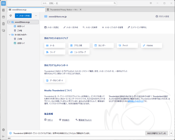
Task: Set up an アドレス帳
Action: [79, 45]
